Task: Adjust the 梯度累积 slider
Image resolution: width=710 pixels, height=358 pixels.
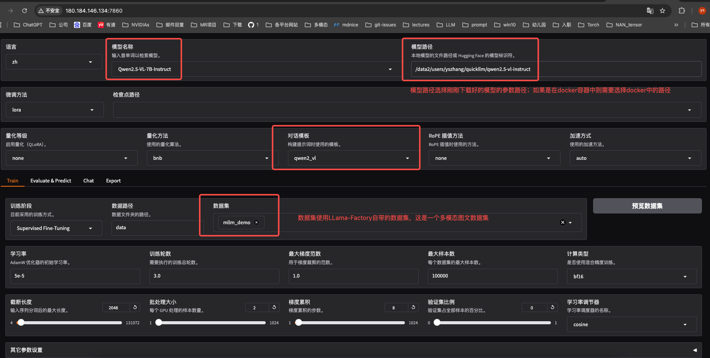Action: click(x=350, y=323)
